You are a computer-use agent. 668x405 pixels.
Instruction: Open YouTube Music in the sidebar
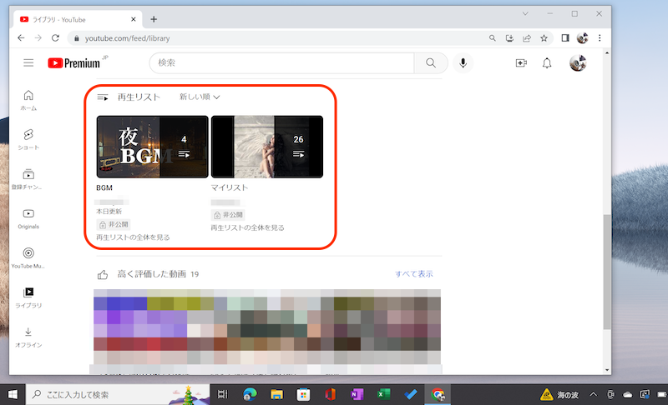[28, 257]
